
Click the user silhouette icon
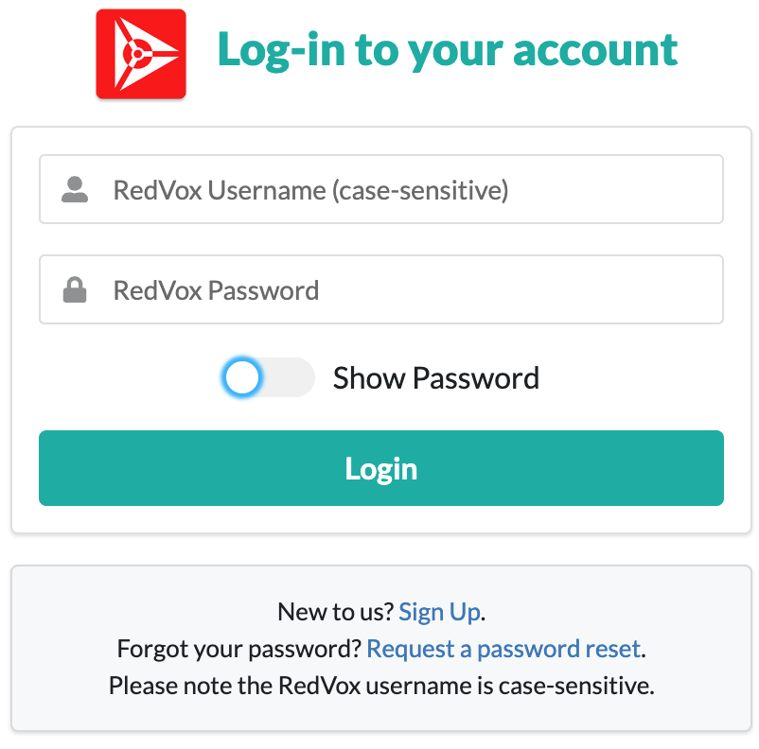coord(75,190)
